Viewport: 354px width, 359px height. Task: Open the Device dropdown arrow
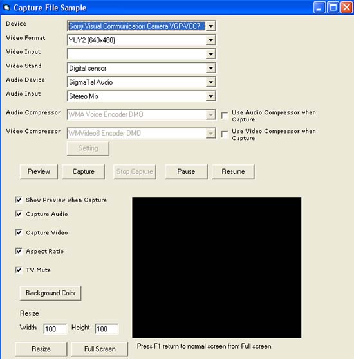[x=210, y=26]
